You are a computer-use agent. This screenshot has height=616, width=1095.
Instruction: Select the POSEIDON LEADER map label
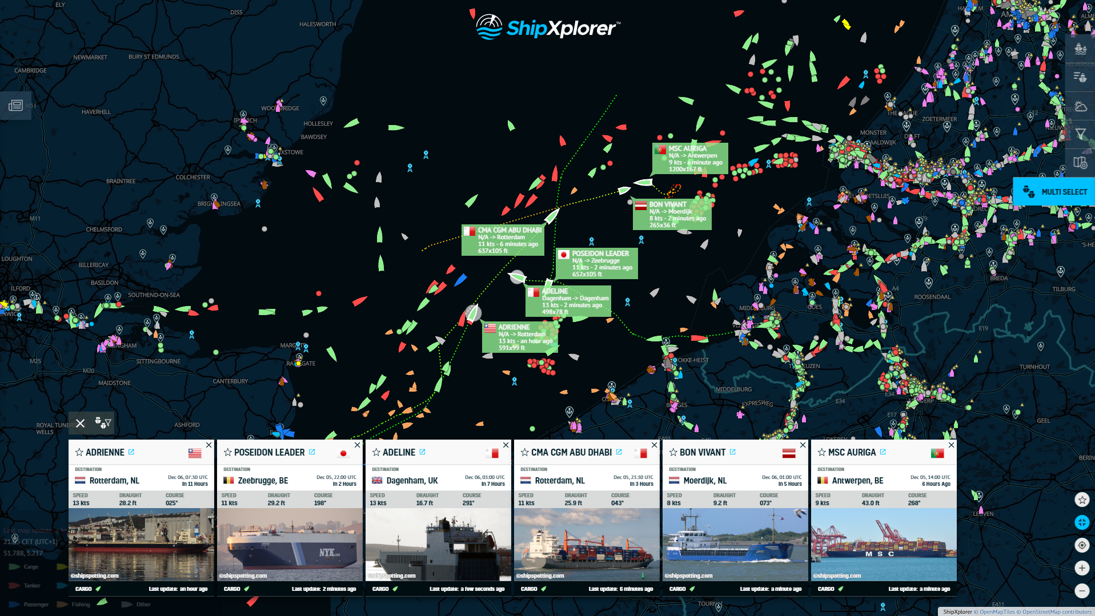[x=597, y=263]
